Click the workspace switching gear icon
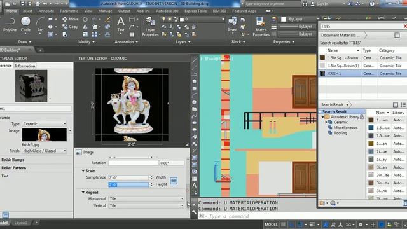Viewport: 407px width, 229px height. click(x=361, y=225)
